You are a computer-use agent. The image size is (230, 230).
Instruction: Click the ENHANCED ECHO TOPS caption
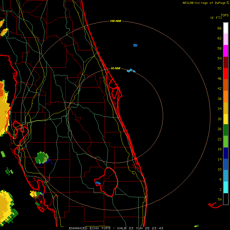pyautogui.click(x=90, y=228)
